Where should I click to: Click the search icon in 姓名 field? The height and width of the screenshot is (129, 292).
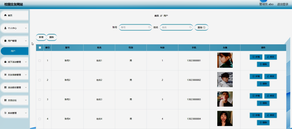pos(190,27)
